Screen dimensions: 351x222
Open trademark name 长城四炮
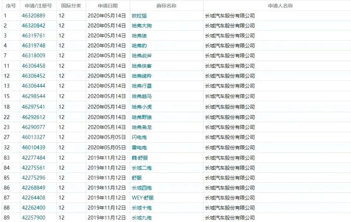(142, 188)
